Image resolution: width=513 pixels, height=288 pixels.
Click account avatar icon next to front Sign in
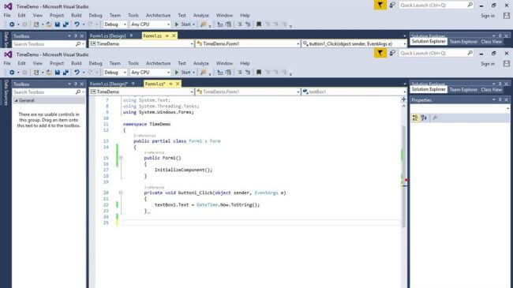click(x=507, y=64)
